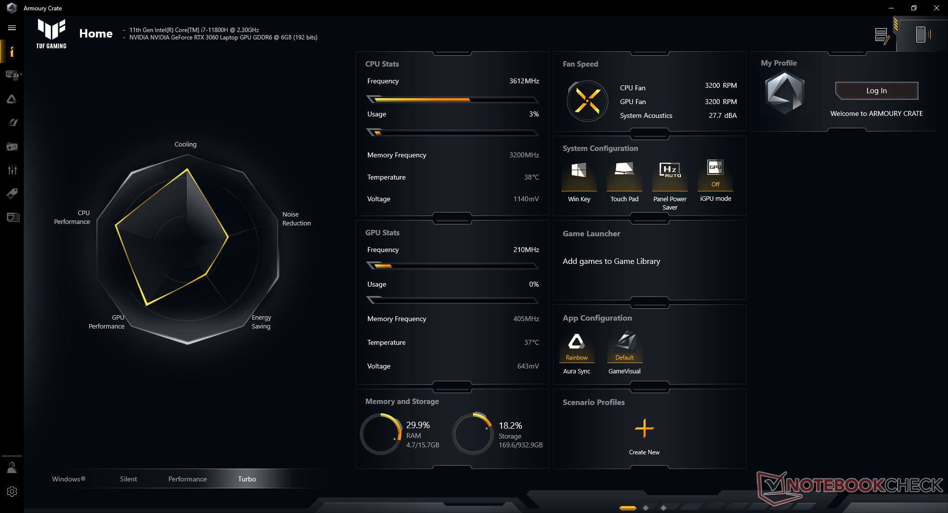This screenshot has width=948, height=513.
Task: Go to third page diamond indicator
Action: pos(664,508)
